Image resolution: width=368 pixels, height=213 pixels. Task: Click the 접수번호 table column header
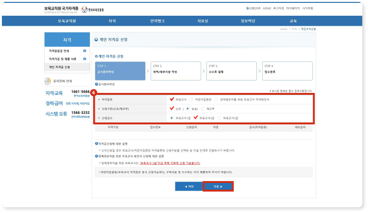click(x=155, y=127)
